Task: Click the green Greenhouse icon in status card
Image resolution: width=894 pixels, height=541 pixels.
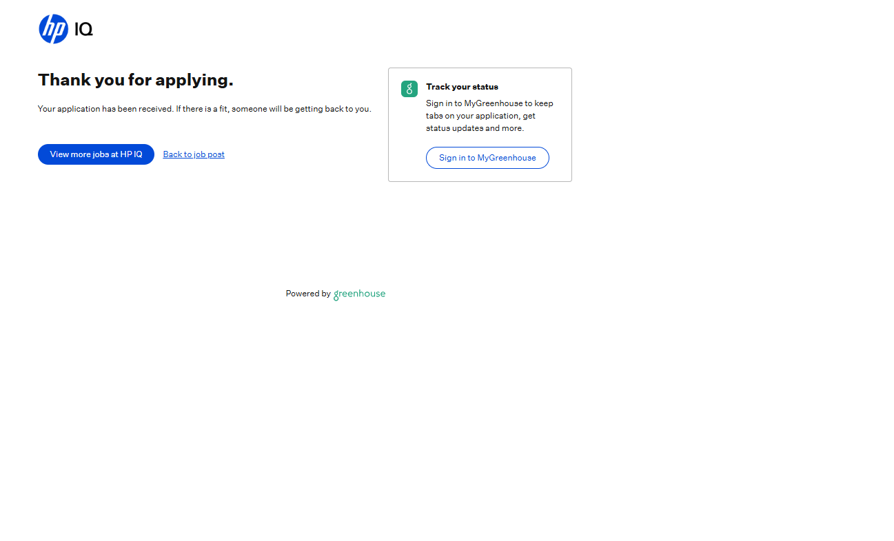Action: (x=409, y=89)
